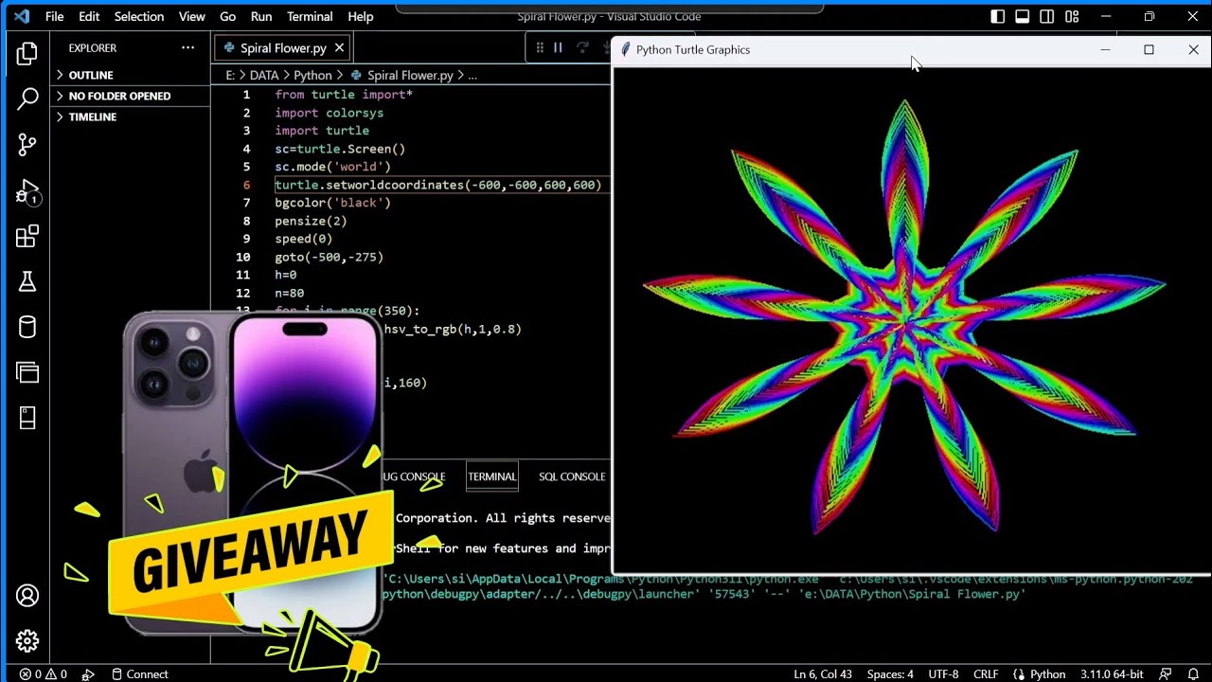Switch to the TERMINAL panel tab
1212x682 pixels.
(491, 476)
